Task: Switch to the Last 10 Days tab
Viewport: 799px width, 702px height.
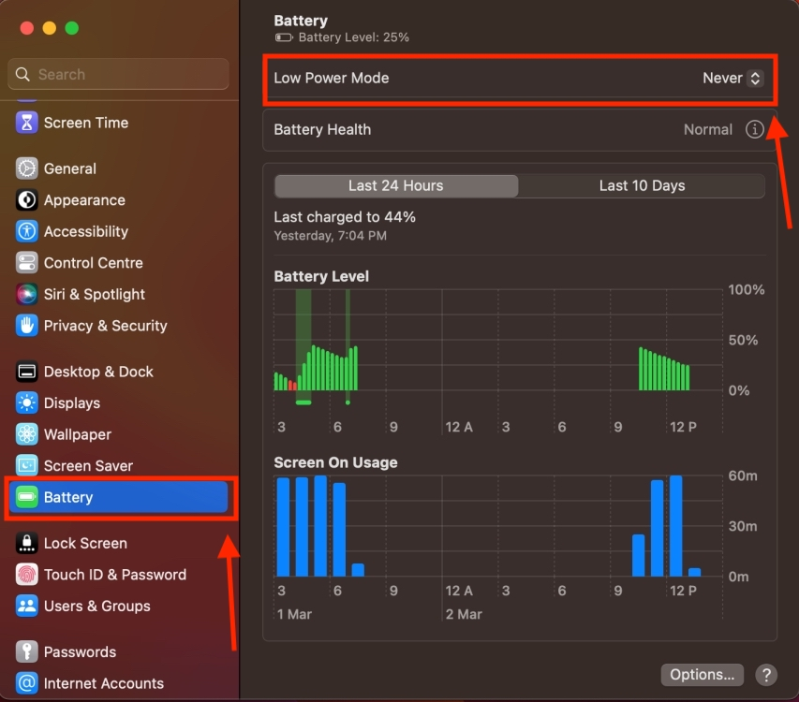Action: click(x=642, y=185)
